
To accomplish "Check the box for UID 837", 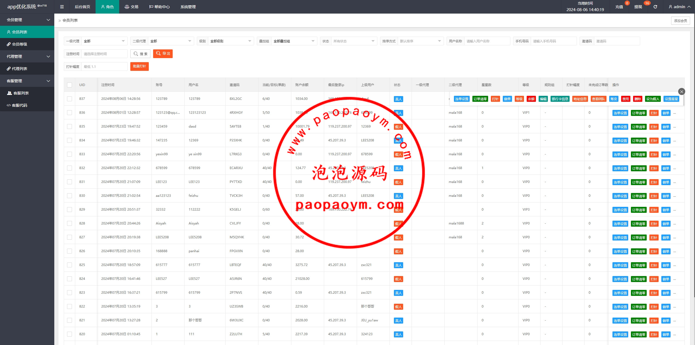I will [x=69, y=99].
